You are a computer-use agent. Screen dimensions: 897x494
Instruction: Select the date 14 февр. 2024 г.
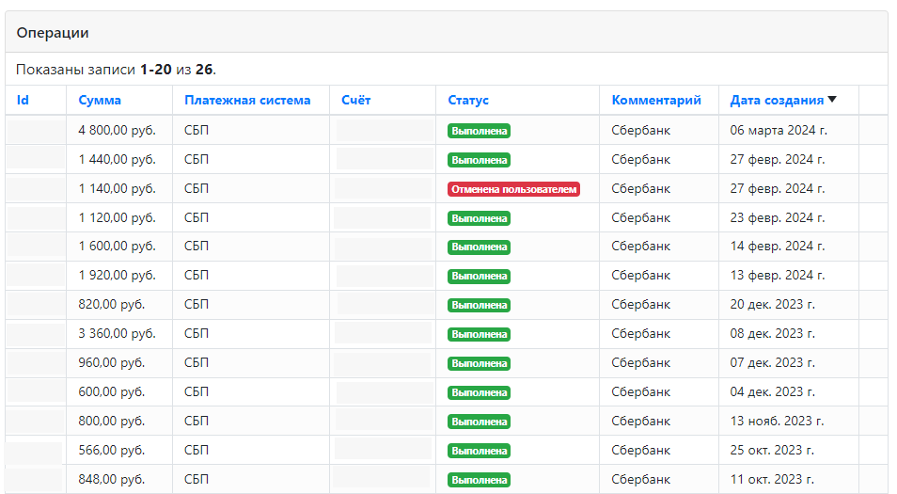pyautogui.click(x=778, y=247)
